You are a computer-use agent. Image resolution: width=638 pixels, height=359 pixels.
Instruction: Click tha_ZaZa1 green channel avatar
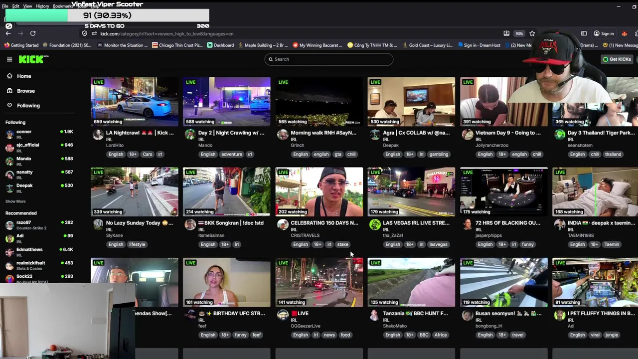(x=375, y=224)
